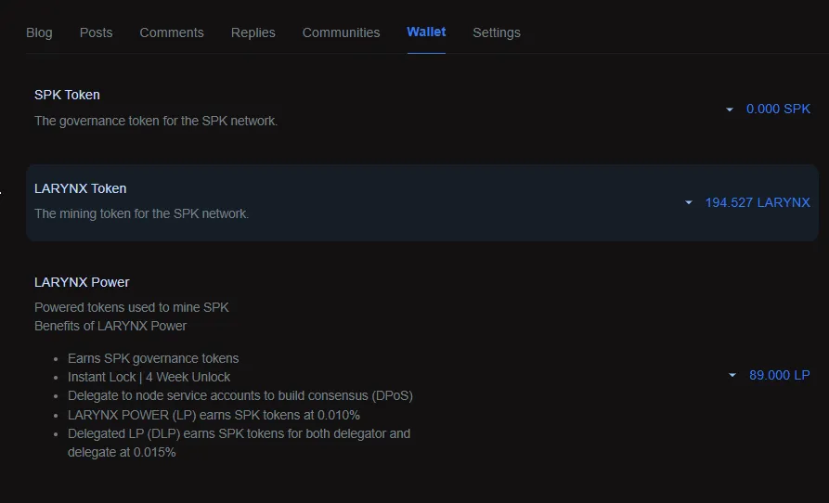Click the 194.527 LARYNX balance

(x=758, y=202)
